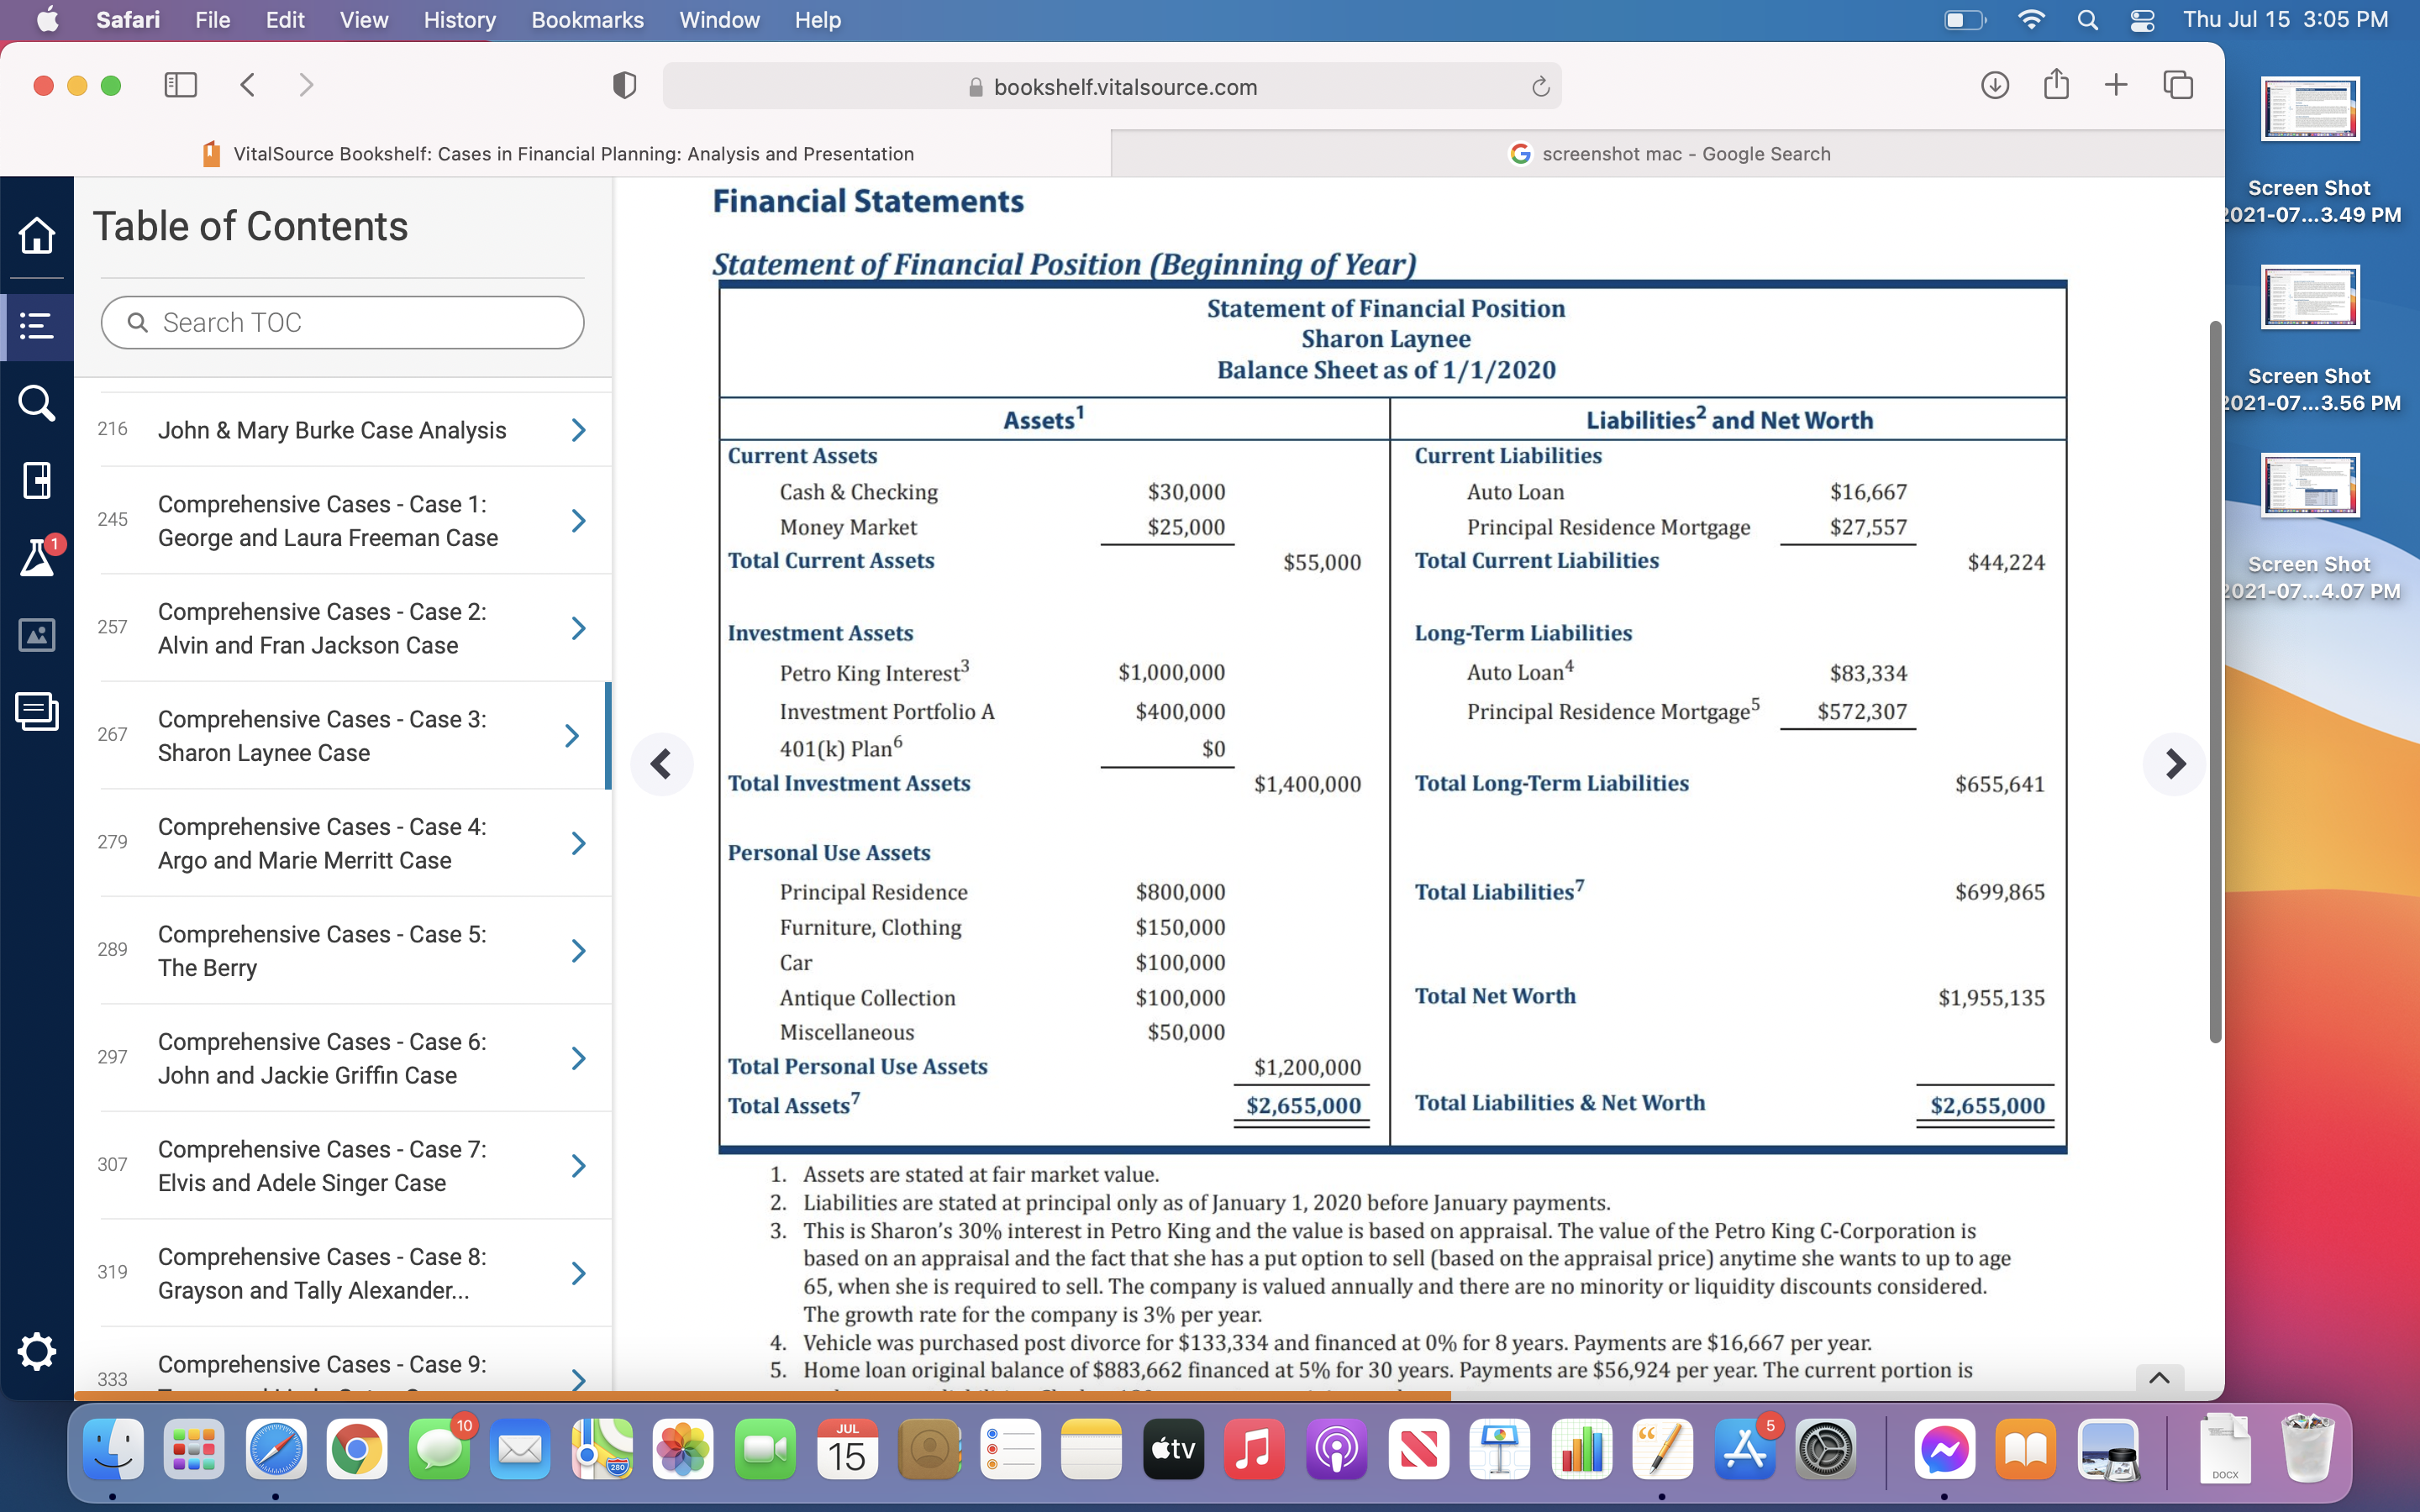
Task: Open the figures image icon in sidebar
Action: (37, 635)
